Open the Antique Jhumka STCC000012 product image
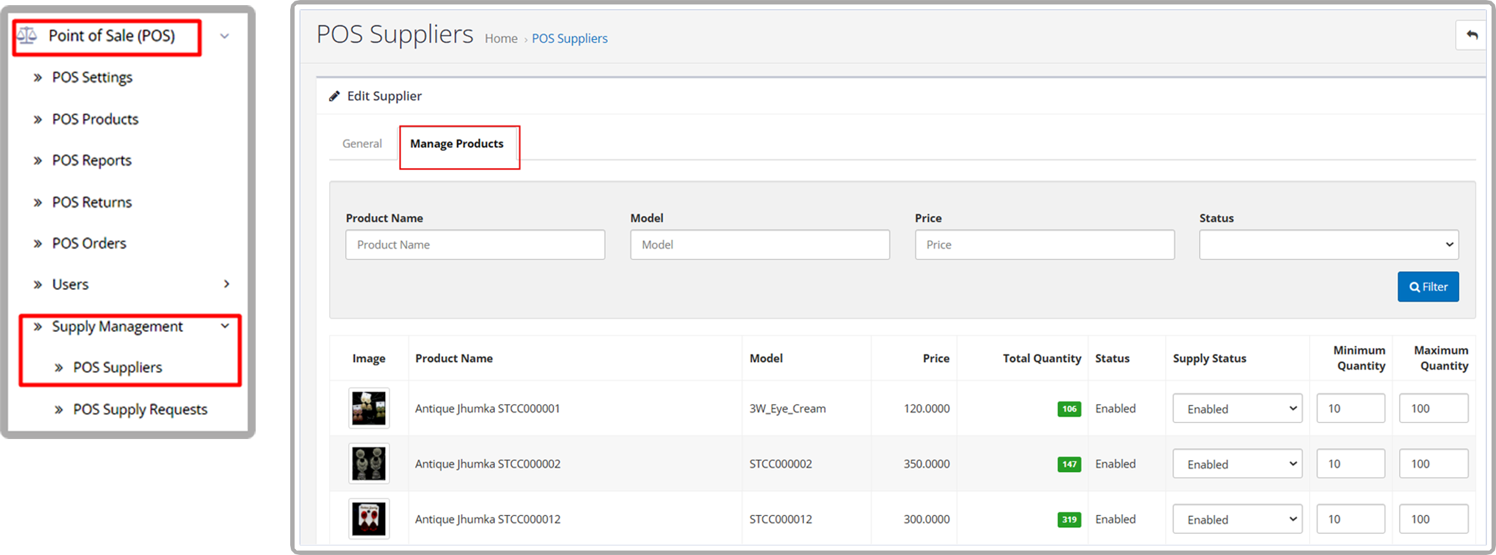1496x555 pixels. point(369,519)
